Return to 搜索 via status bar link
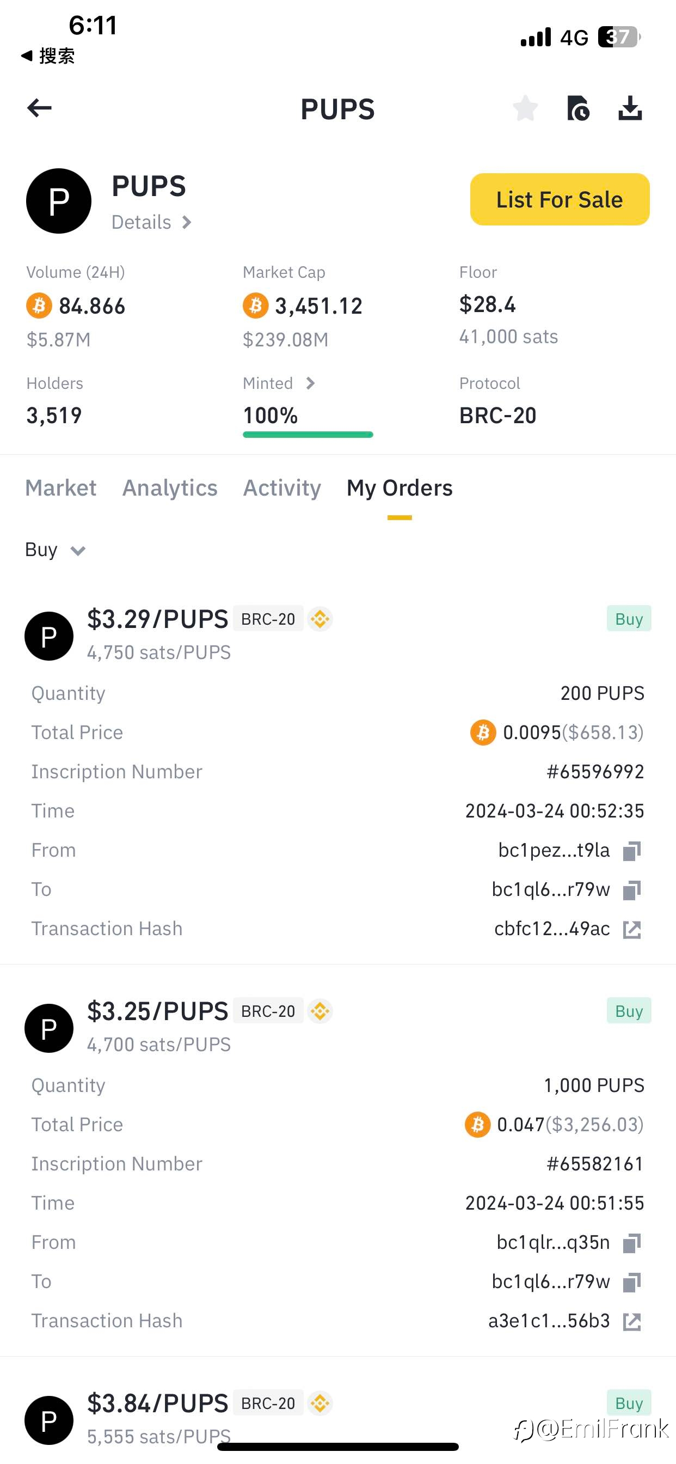The width and height of the screenshot is (676, 1464). coord(48,56)
